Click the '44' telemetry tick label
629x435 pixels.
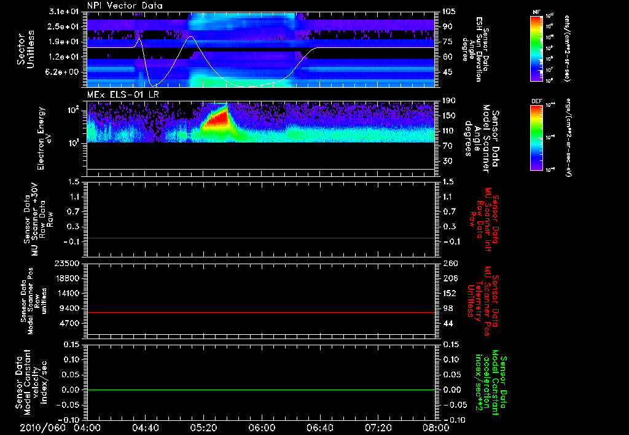447,323
